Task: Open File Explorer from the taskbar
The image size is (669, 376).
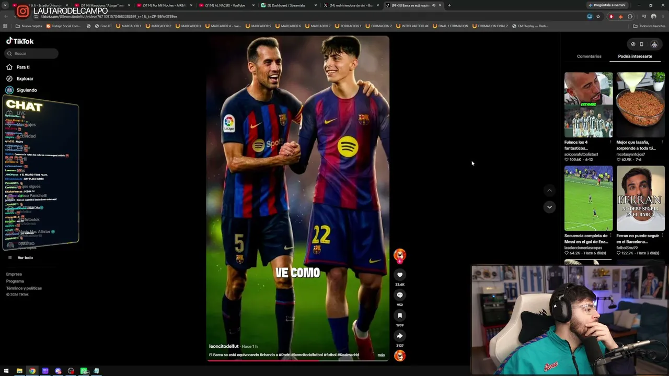Action: 19,371
